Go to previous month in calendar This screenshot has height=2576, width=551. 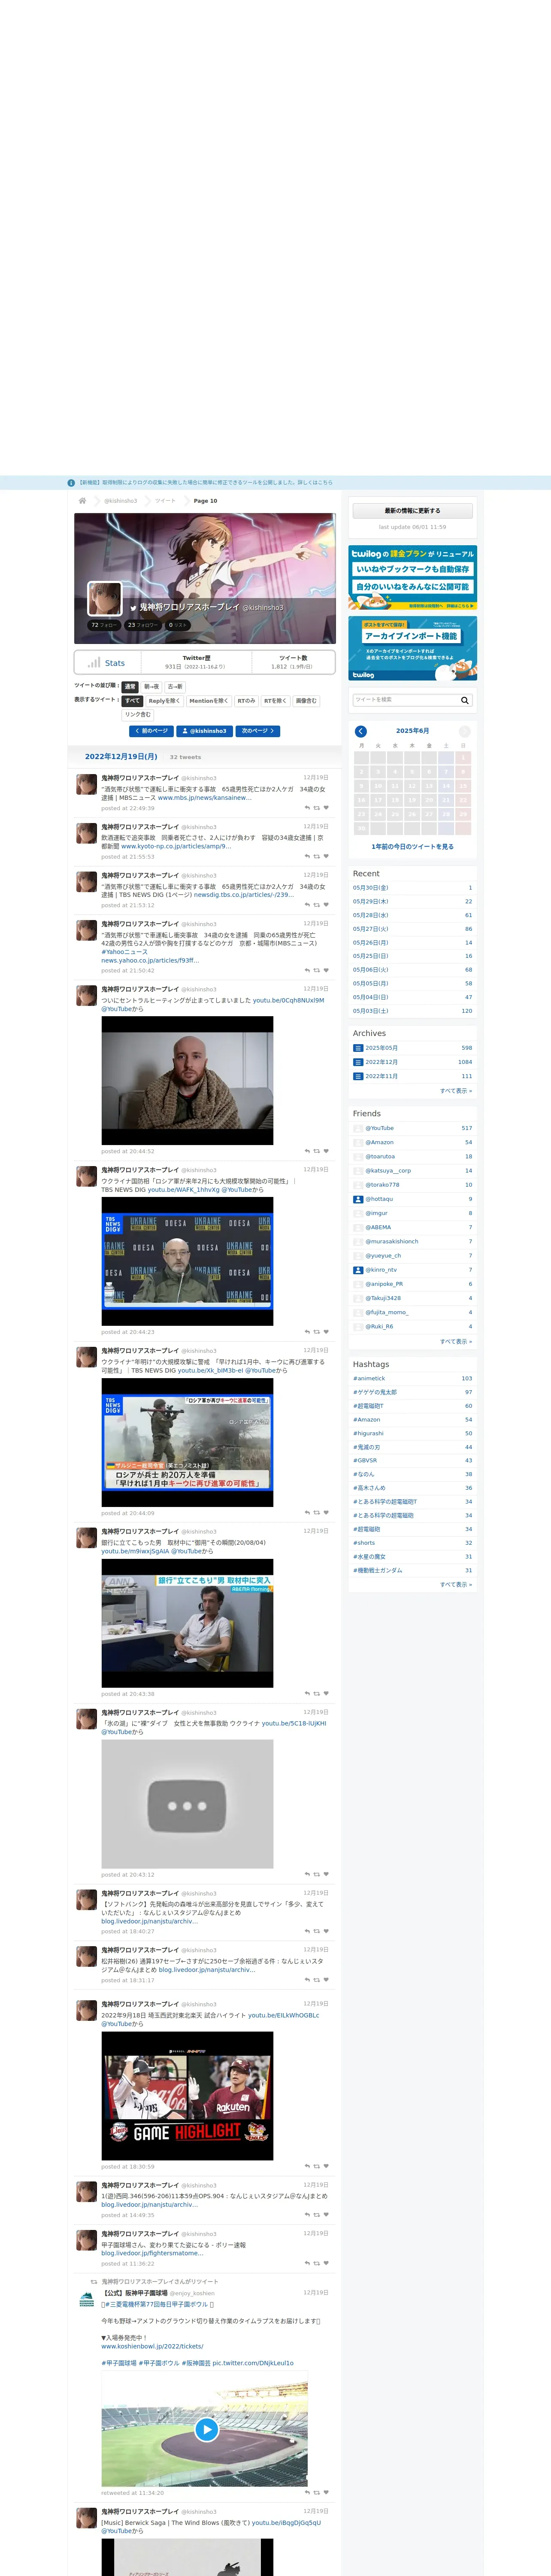click(361, 731)
